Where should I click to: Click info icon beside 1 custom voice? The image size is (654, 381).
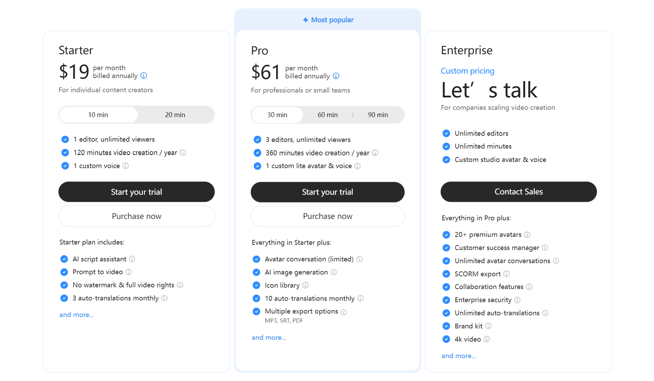[x=126, y=166]
